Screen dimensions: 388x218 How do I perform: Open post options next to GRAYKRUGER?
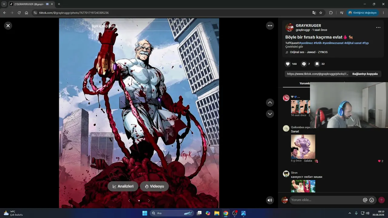(x=378, y=28)
